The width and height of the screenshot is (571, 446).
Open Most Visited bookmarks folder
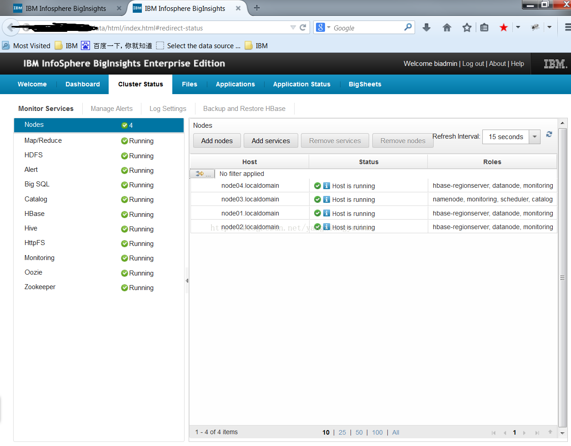(x=26, y=45)
